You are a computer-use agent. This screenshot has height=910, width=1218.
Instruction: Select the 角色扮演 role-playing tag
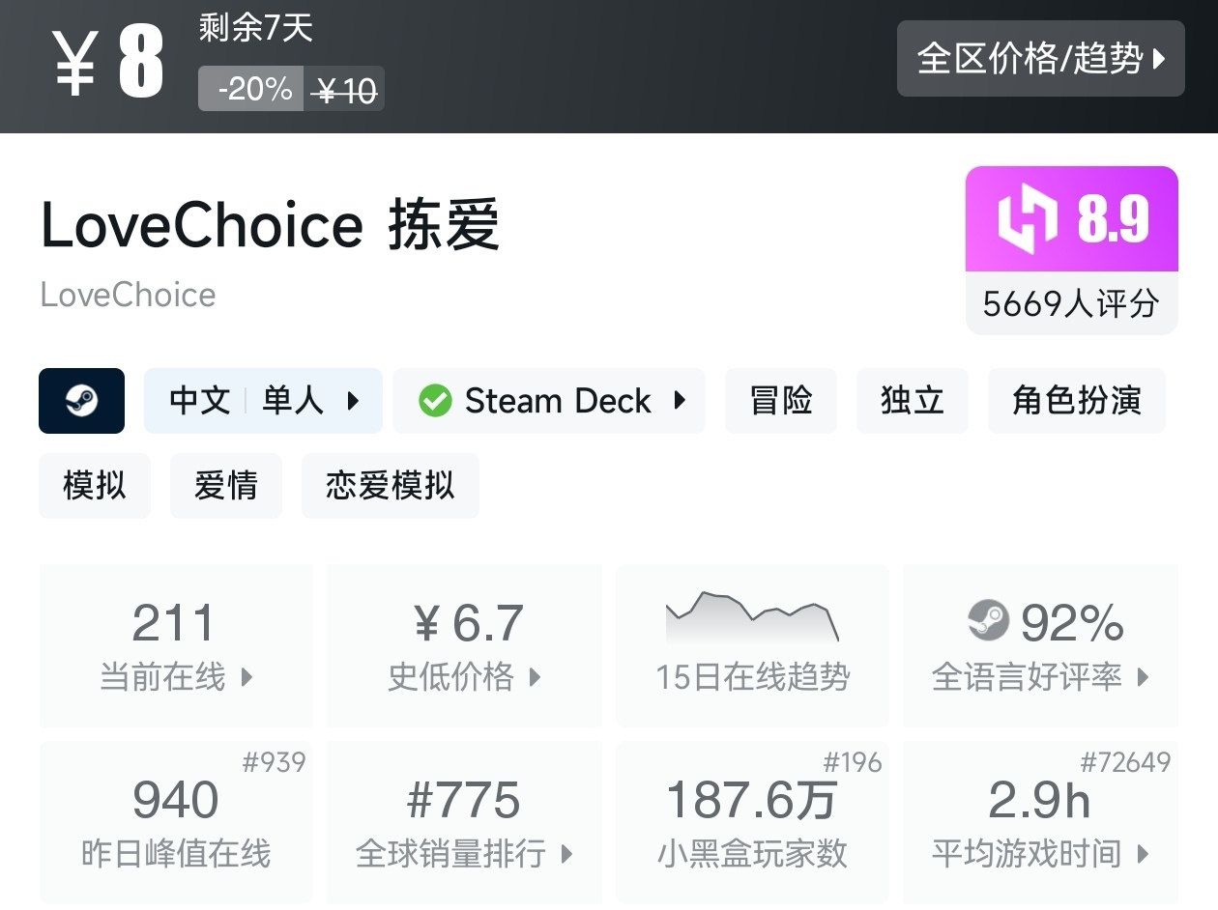point(1076,401)
